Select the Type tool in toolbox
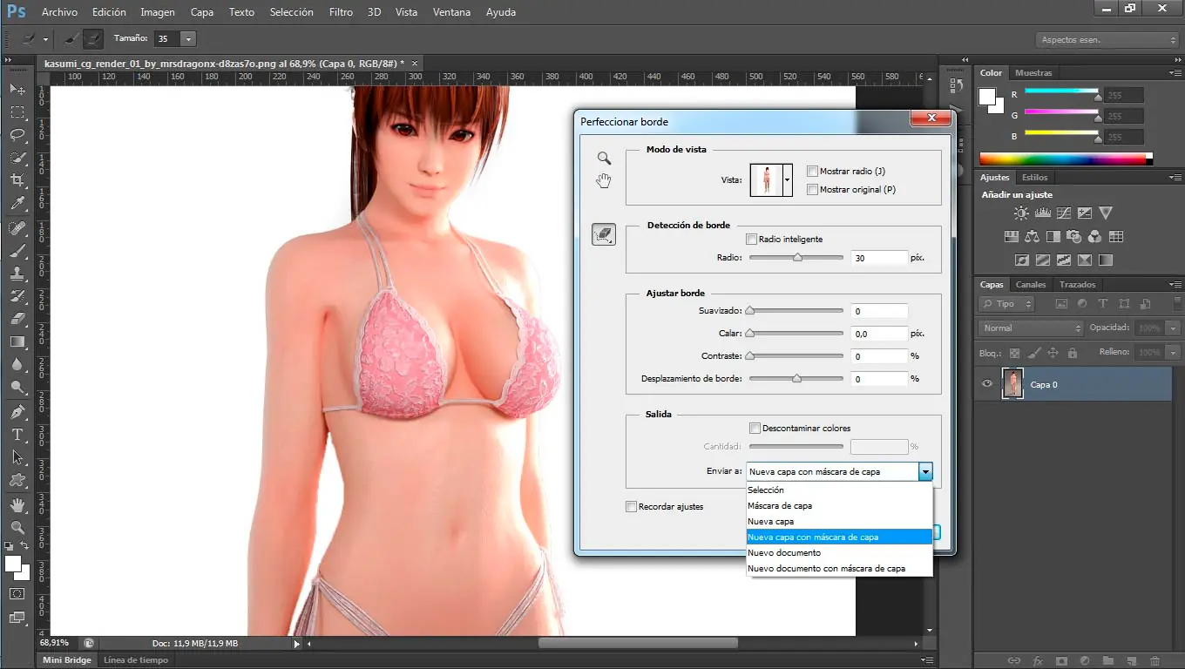 pyautogui.click(x=17, y=435)
